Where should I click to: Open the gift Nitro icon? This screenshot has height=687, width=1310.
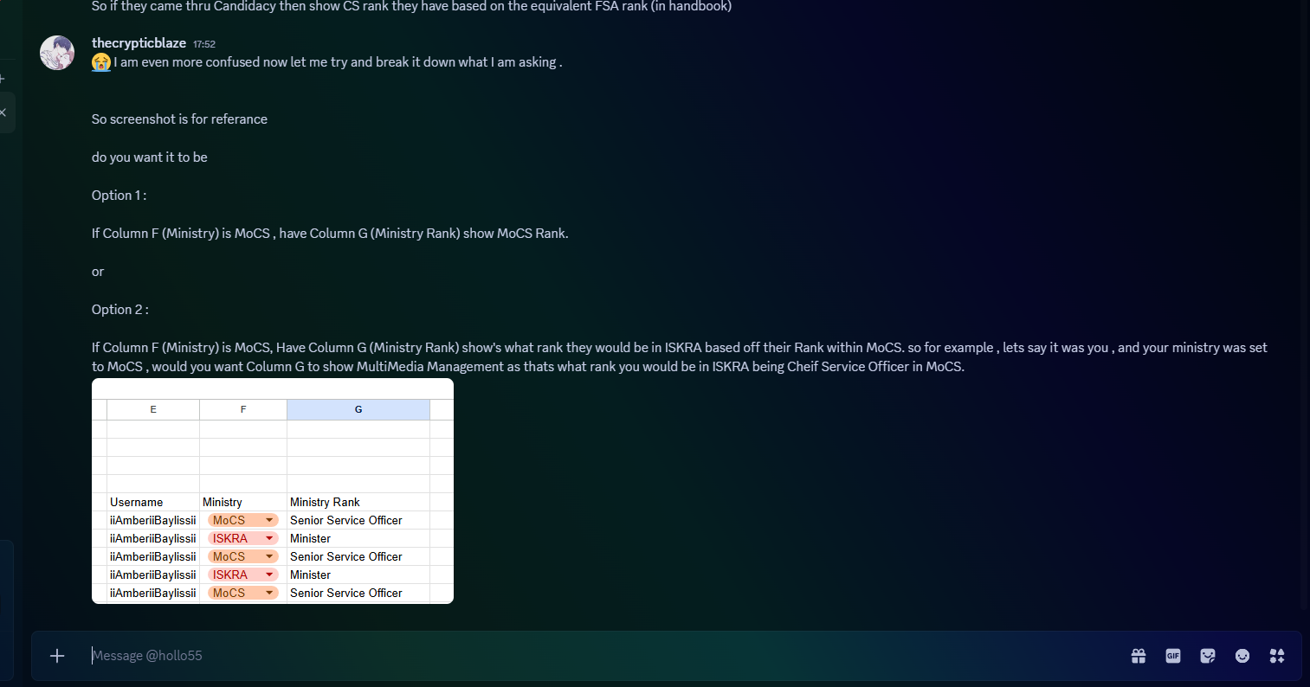click(1139, 656)
